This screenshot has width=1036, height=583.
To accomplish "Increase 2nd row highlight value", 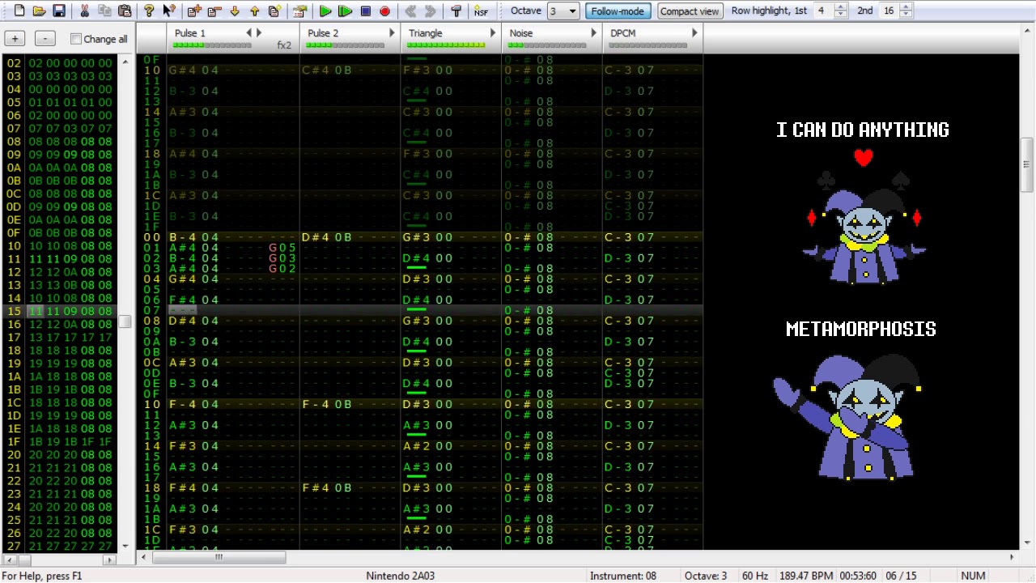I will pyautogui.click(x=906, y=7).
